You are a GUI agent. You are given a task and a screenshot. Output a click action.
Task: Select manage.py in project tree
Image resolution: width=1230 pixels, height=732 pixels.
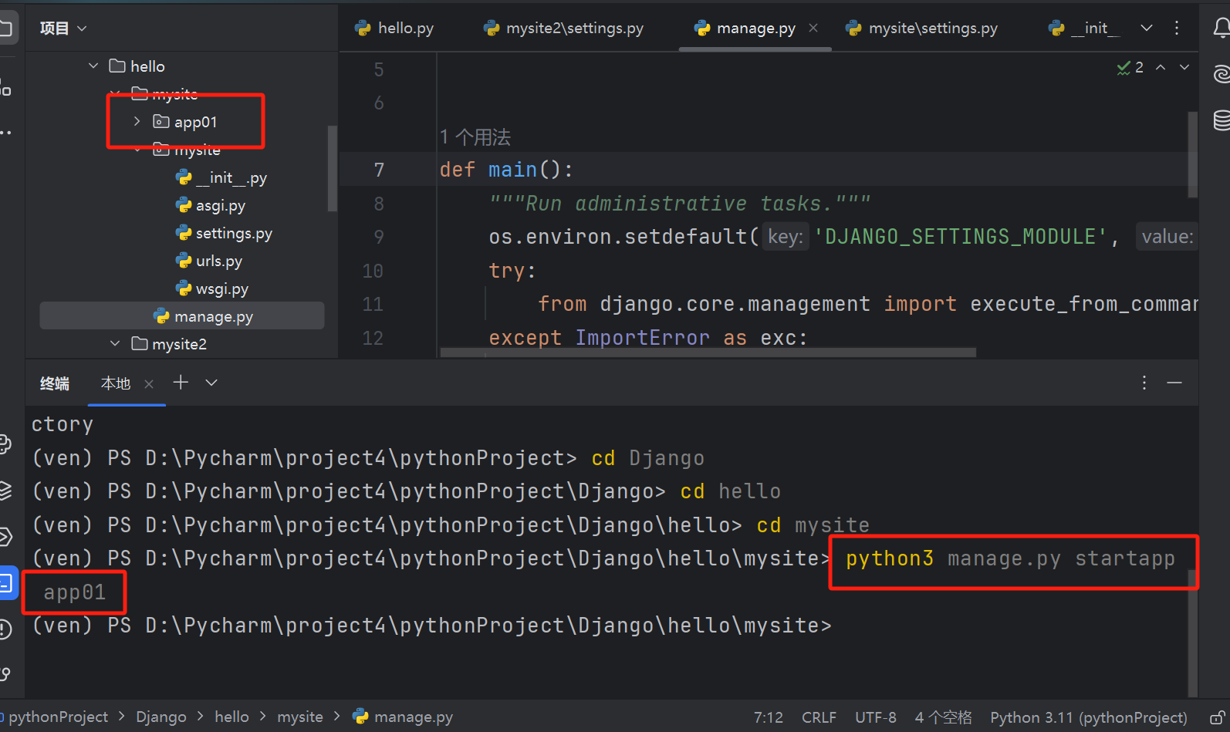[182, 316]
